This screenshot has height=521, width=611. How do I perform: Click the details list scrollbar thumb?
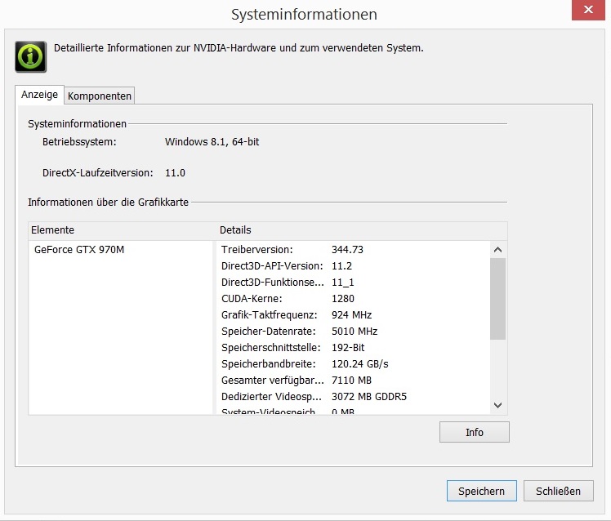(x=497, y=298)
